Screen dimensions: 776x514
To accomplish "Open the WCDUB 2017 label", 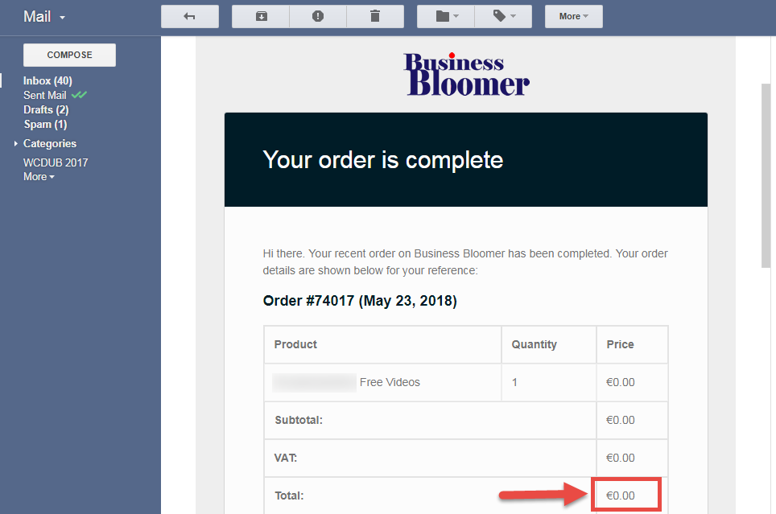I will point(56,162).
